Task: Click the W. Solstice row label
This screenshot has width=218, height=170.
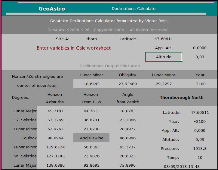Action: 26,156
